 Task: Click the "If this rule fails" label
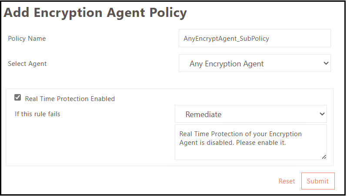pyautogui.click(x=37, y=114)
